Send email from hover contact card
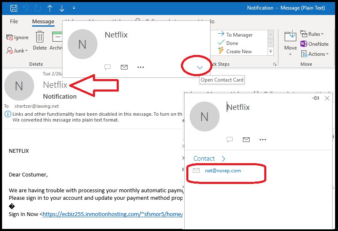This screenshot has width=338, height=231. (x=124, y=67)
